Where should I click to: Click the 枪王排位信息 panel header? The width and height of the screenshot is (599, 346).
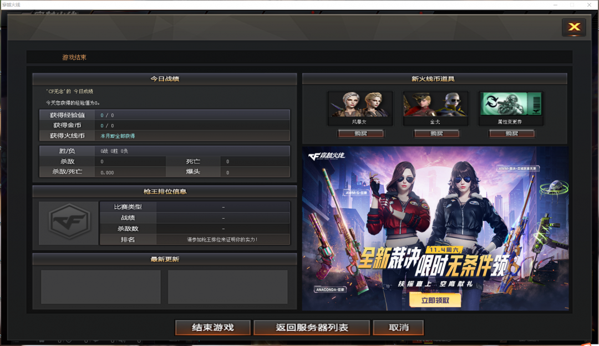coord(165,192)
